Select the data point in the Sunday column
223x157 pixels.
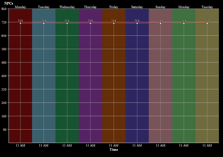pyautogui.click(x=160, y=23)
